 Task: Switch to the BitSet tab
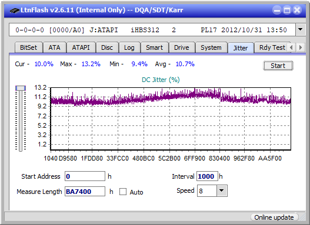click(28, 47)
